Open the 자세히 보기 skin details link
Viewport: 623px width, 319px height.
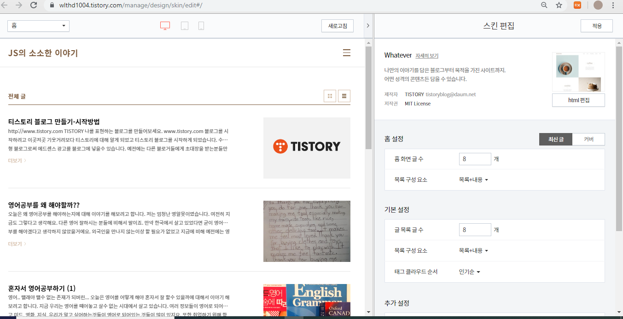click(x=427, y=56)
